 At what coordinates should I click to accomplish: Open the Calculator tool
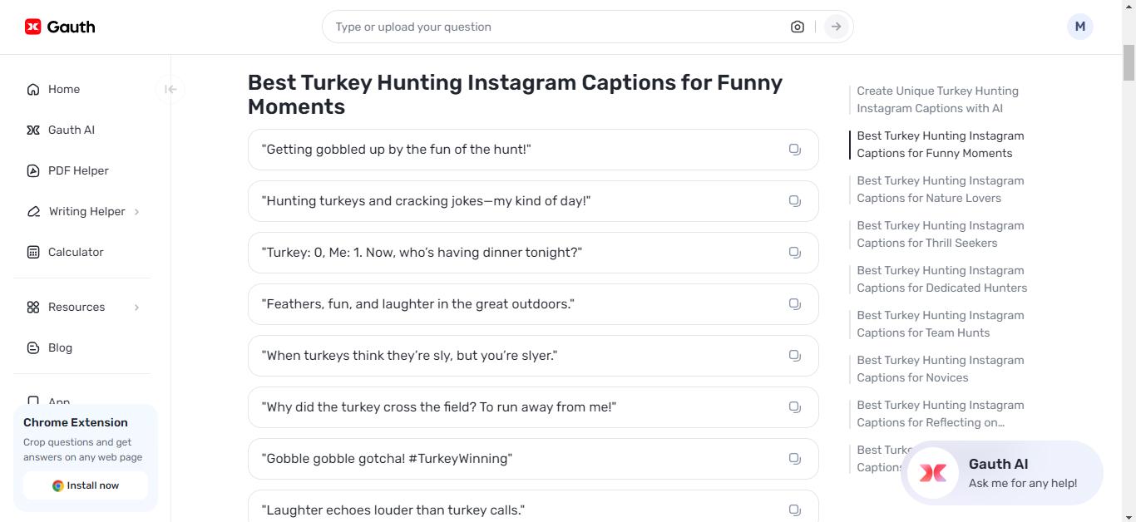76,252
